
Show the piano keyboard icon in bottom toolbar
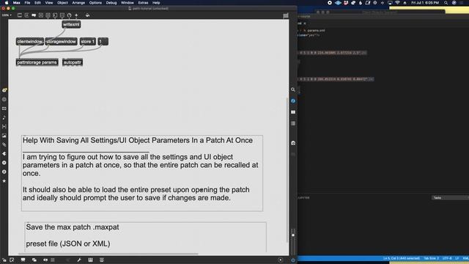pyautogui.click(x=90, y=260)
